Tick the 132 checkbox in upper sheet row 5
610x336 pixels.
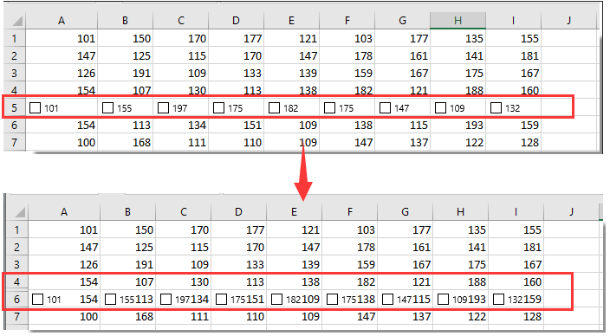[496, 107]
